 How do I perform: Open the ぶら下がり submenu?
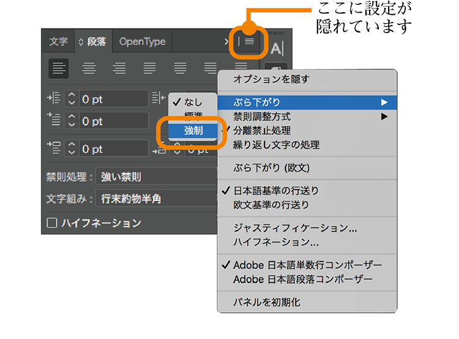tap(307, 102)
